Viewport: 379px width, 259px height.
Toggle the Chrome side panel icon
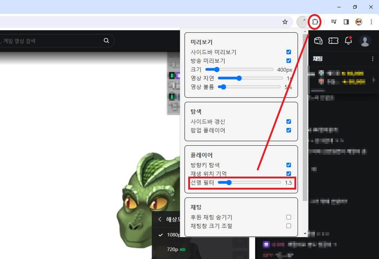[346, 22]
